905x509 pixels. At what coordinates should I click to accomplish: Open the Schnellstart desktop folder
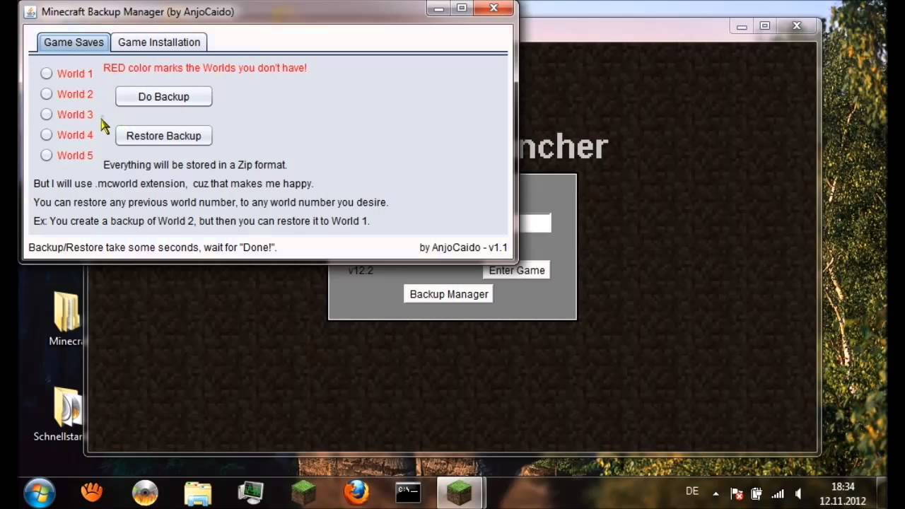click(x=60, y=414)
